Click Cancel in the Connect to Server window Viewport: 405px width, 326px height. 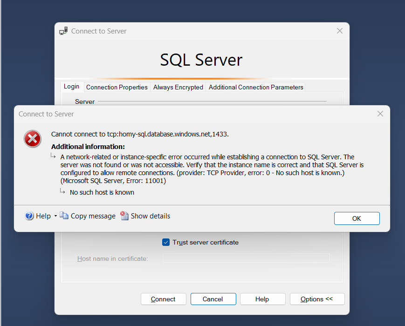click(x=213, y=299)
